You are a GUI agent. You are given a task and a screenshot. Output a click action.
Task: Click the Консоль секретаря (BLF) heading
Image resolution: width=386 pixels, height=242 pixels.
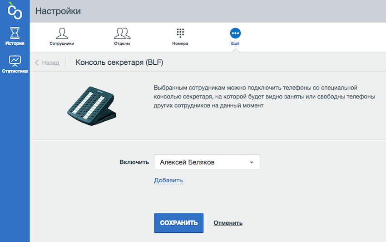(119, 62)
